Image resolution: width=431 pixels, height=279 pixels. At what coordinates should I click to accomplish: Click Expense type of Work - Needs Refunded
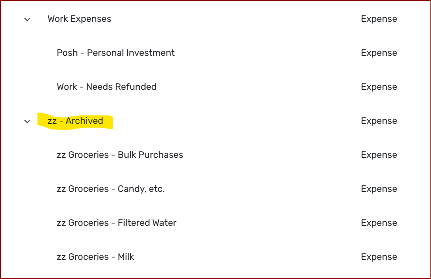(x=379, y=87)
